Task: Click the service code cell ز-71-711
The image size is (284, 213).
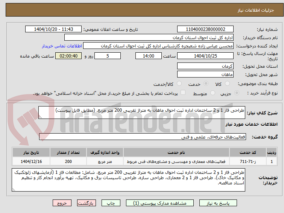Action: (248, 161)
